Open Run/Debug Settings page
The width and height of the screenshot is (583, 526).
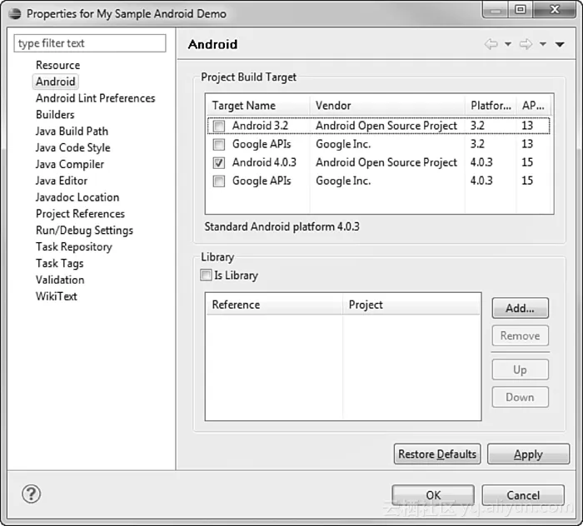click(x=84, y=231)
